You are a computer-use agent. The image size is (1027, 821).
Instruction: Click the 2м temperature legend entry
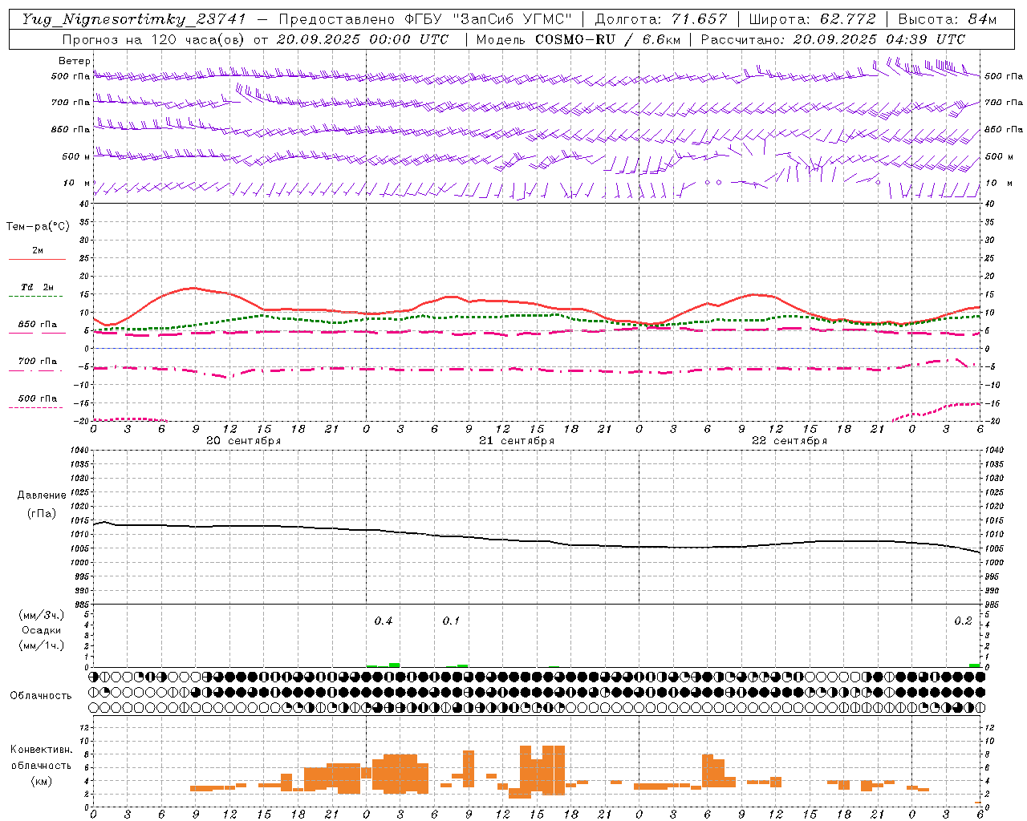(38, 251)
